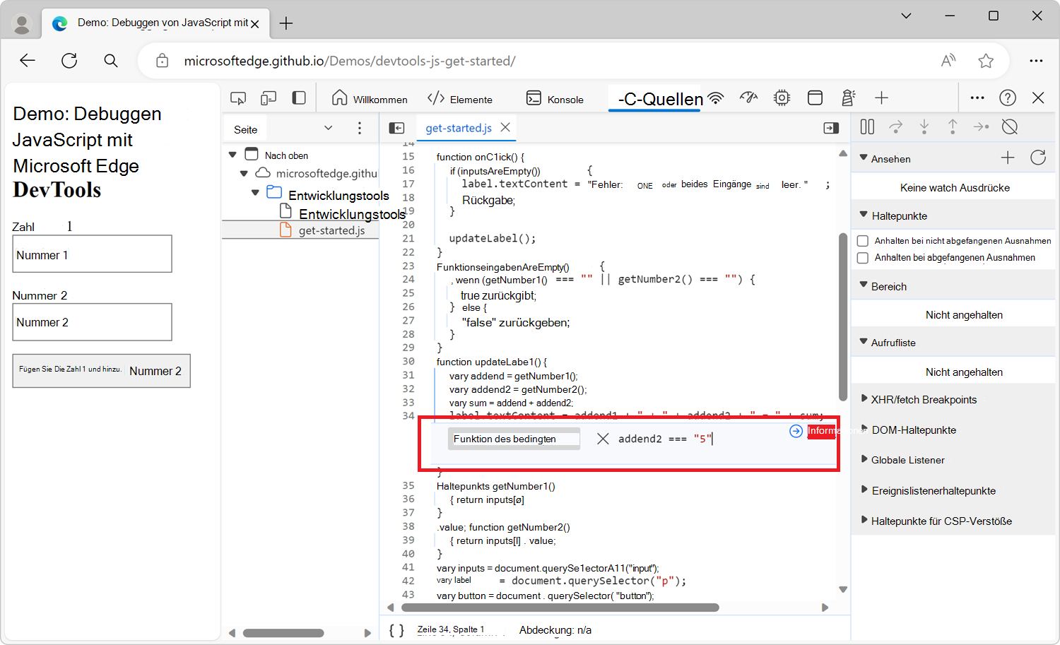1060x645 pixels.
Task: Click the Nummer 1 input field
Action: point(93,254)
